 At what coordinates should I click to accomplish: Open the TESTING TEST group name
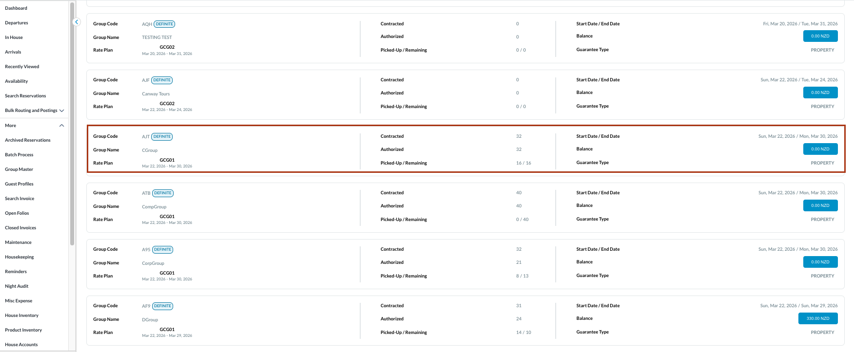[x=157, y=37]
